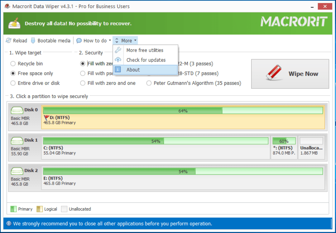Select Fill with zero and one option
The width and height of the screenshot is (336, 233).
click(83, 83)
